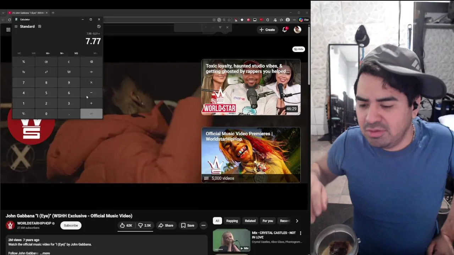Open the Toxic loyalty WorldStar video thumbnail
Image resolution: width=454 pixels, height=255 pixels.
(251, 87)
